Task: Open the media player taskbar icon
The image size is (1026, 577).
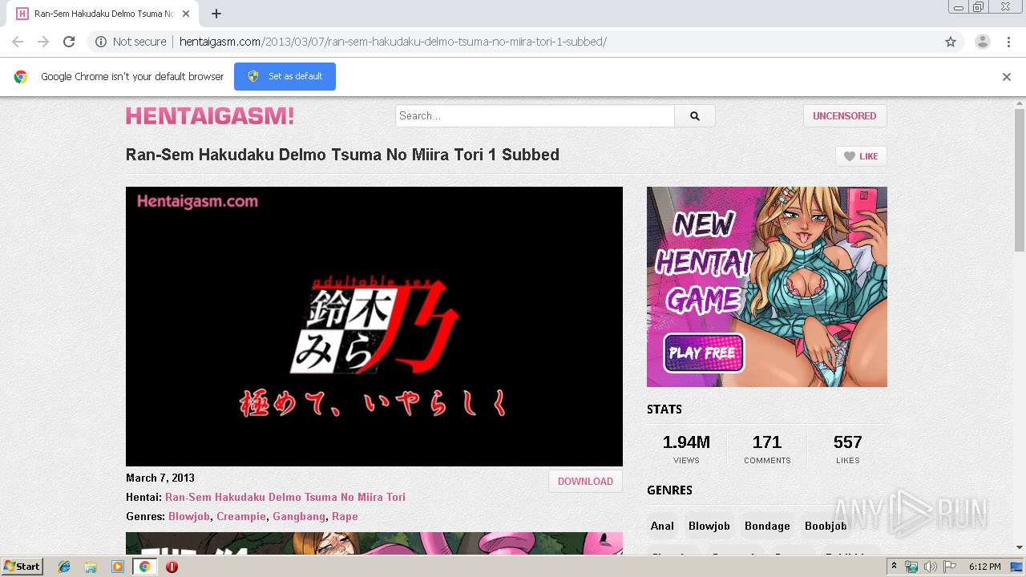Action: [x=118, y=567]
